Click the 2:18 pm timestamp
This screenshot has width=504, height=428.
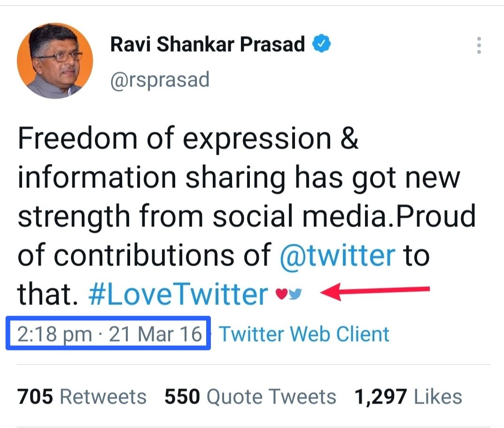(x=54, y=334)
